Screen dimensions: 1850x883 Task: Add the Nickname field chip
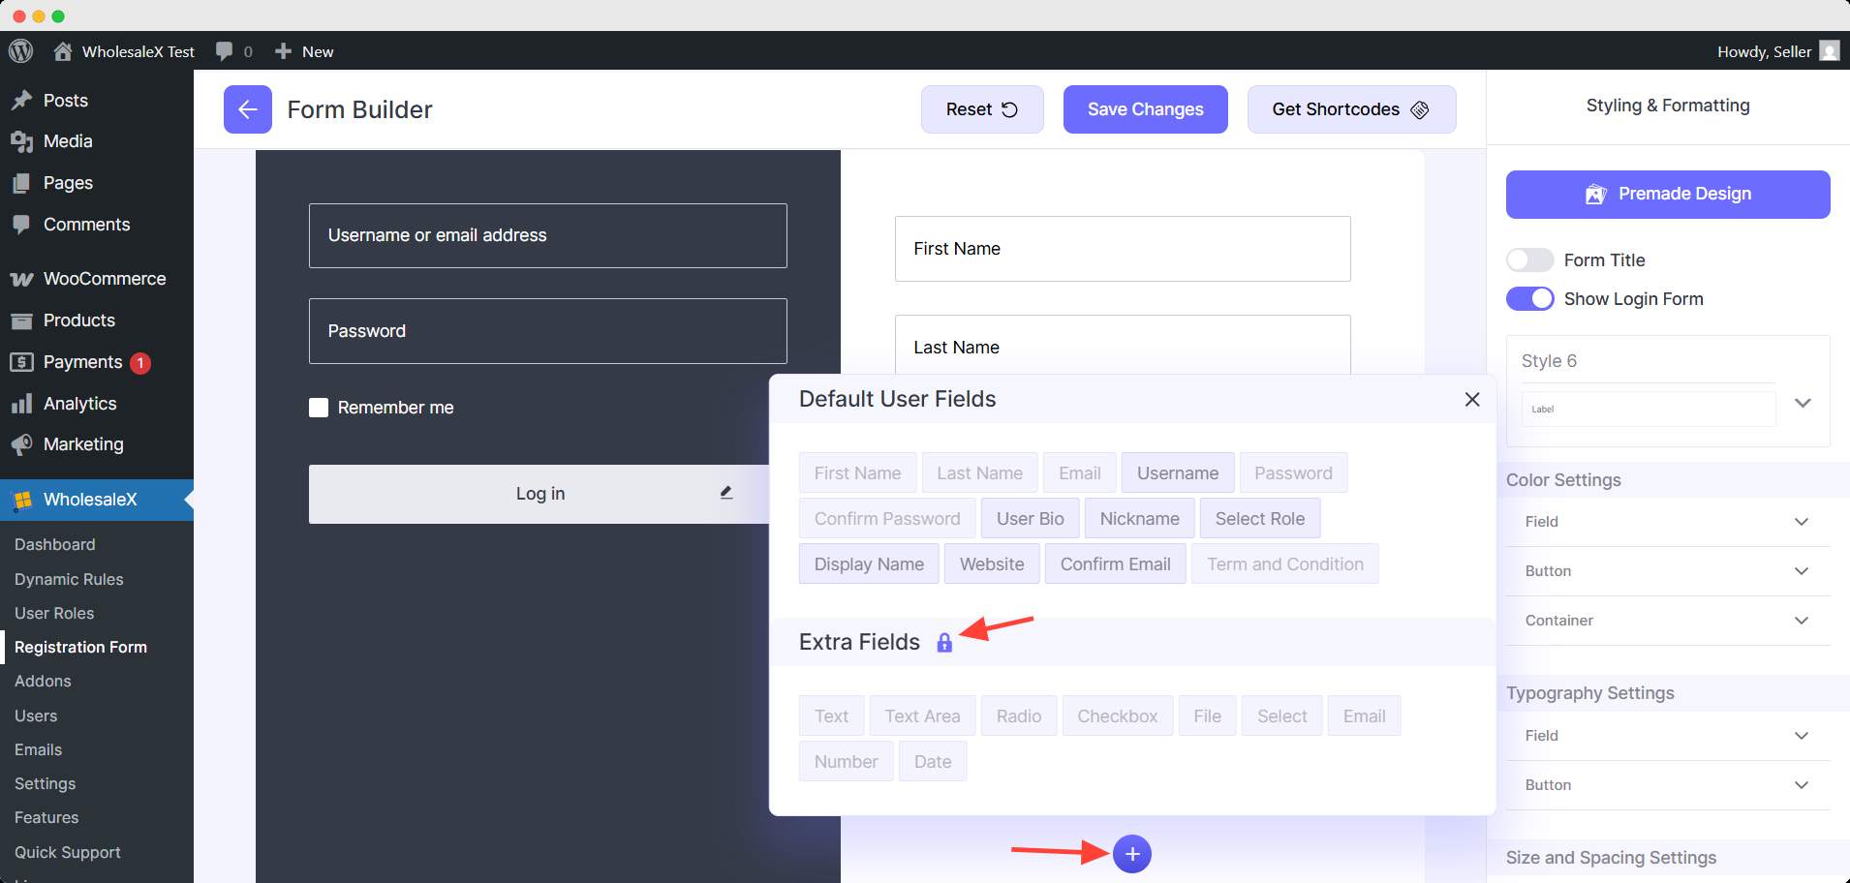[x=1140, y=518]
